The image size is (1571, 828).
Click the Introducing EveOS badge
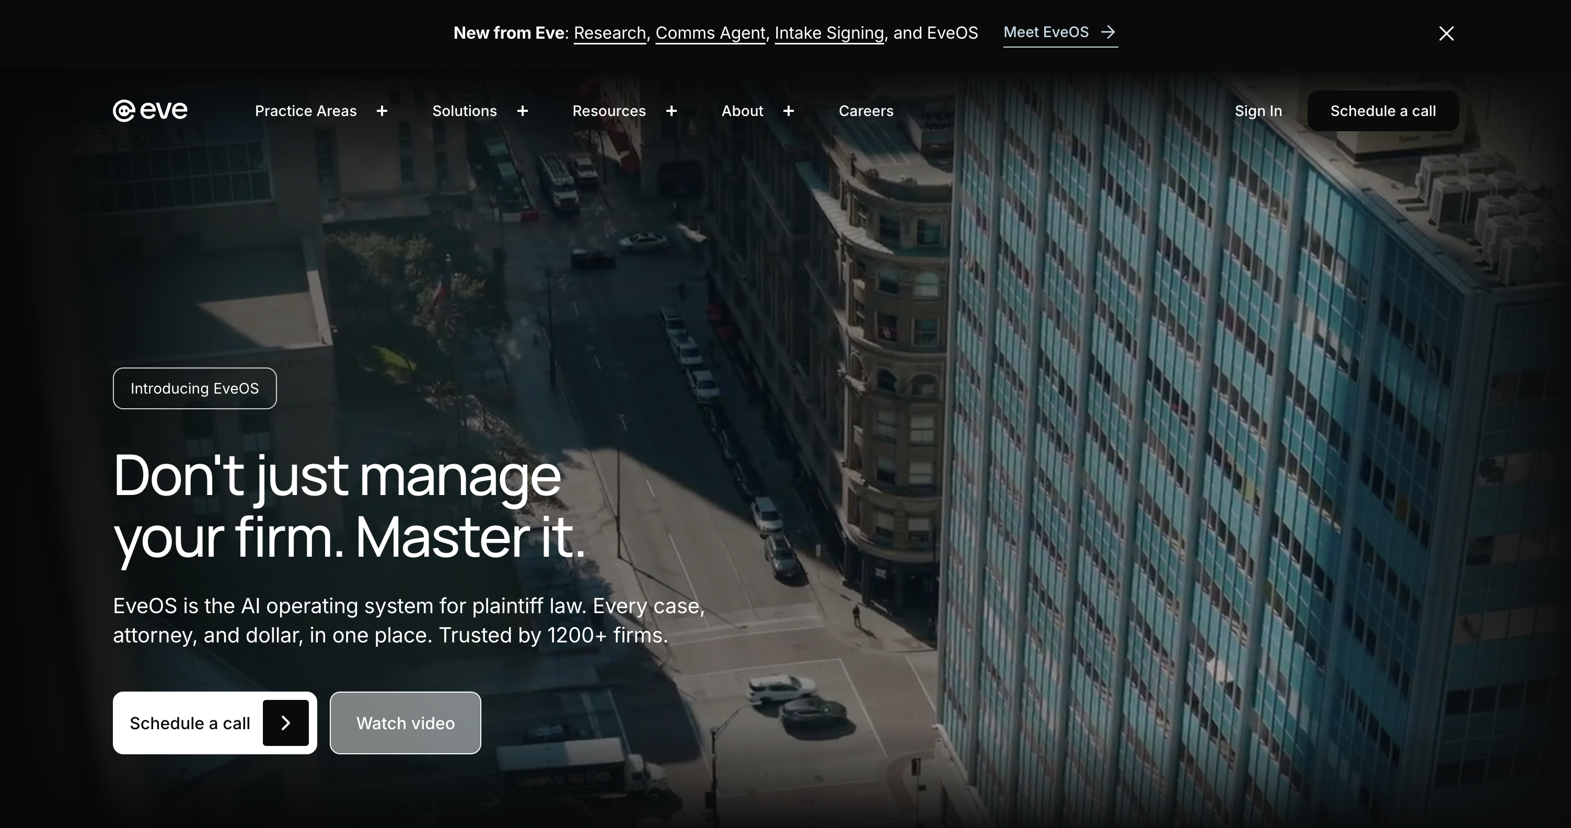194,389
